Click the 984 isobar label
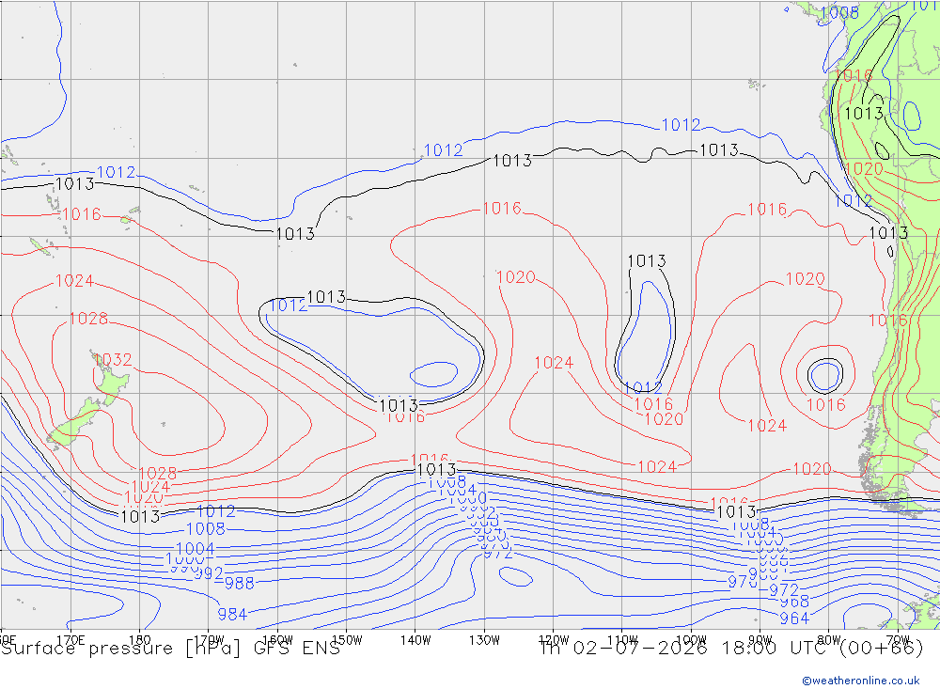940x689 pixels. [232, 614]
